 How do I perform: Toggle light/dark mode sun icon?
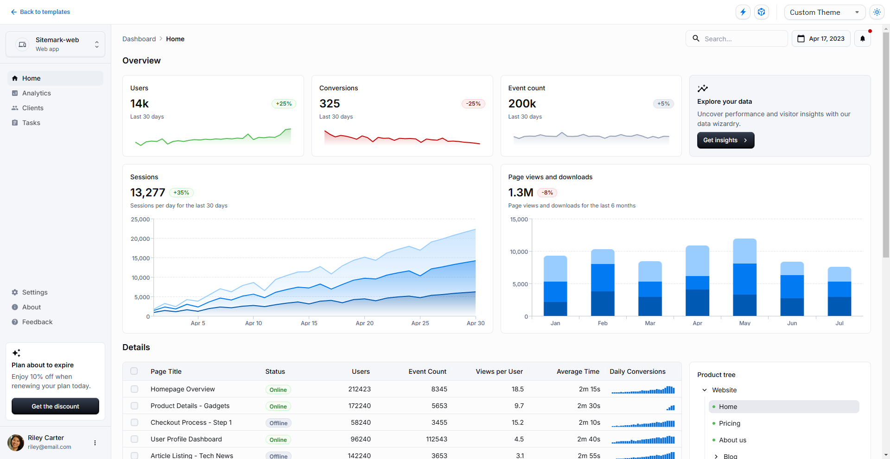[x=877, y=12]
